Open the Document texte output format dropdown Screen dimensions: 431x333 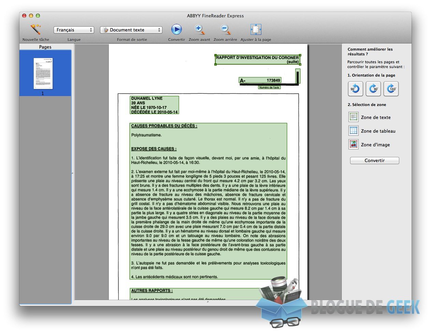point(131,30)
